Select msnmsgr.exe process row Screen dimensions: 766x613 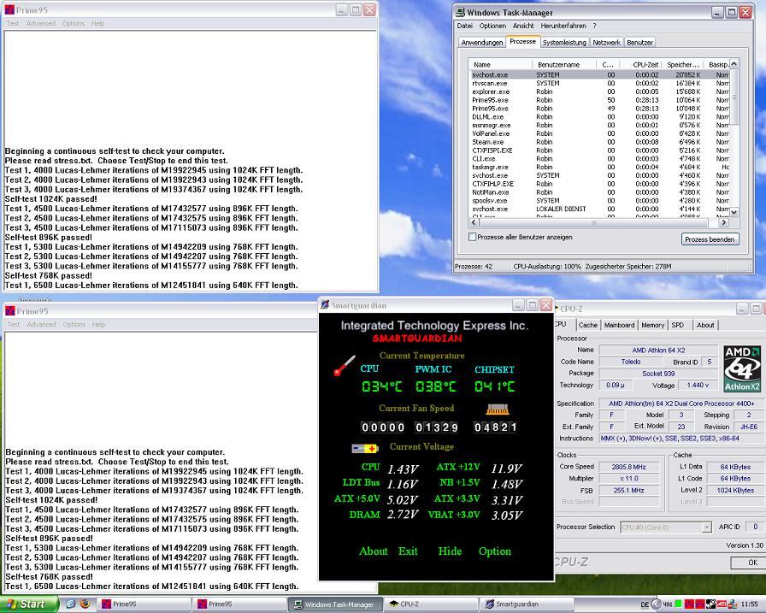(599, 125)
